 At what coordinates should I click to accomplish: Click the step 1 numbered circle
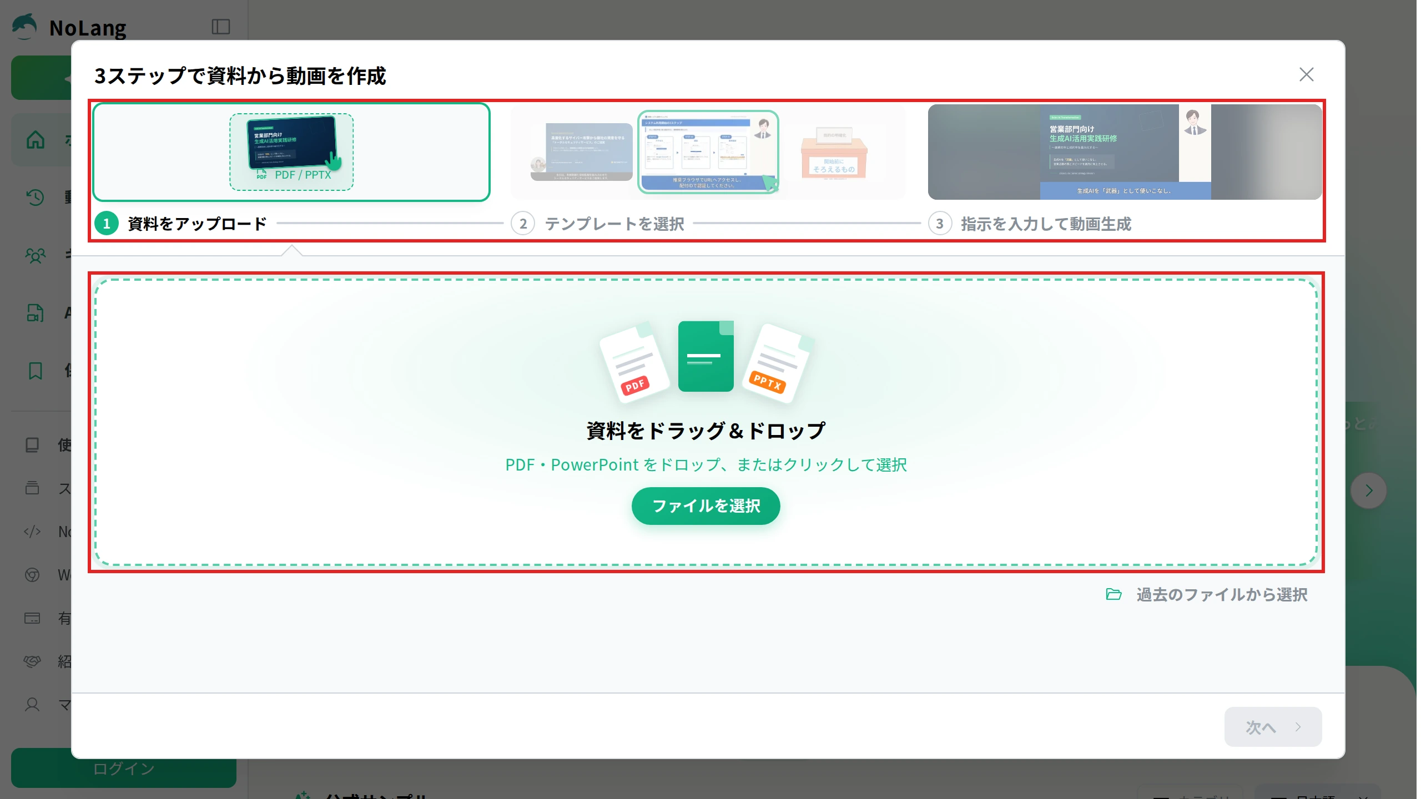[106, 224]
